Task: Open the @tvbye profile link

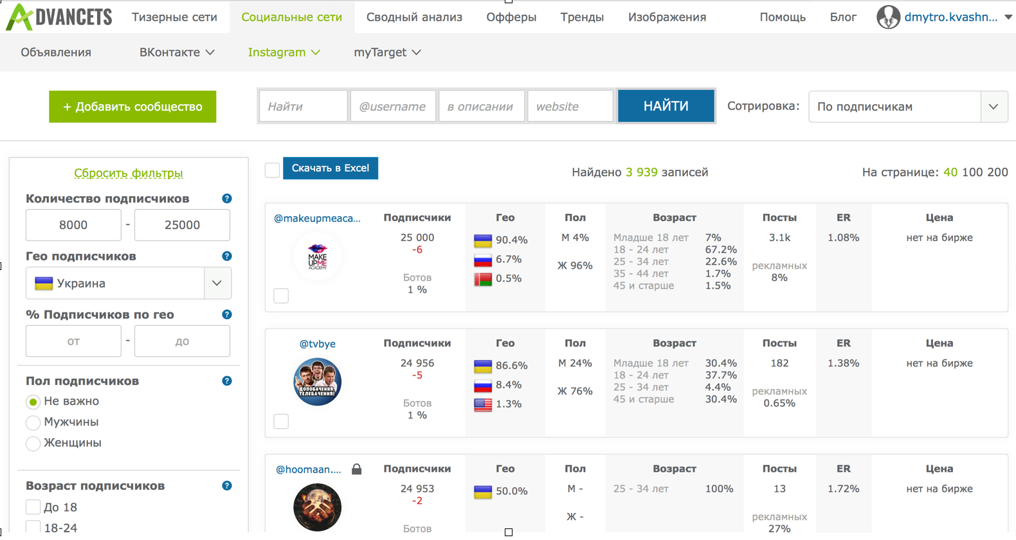Action: pyautogui.click(x=317, y=344)
